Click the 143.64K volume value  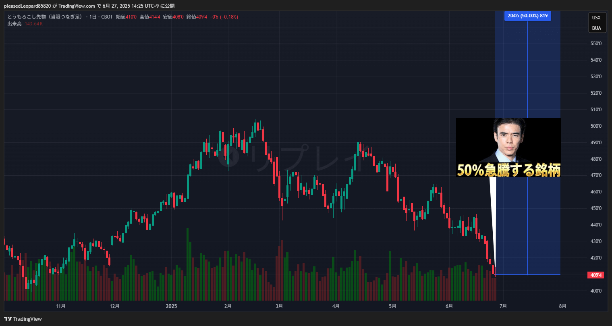[34, 24]
